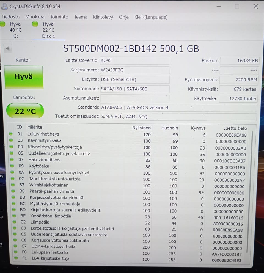This screenshot has width=264, height=273.
Task: Open the Tiedosto menu
Action: 11,17
